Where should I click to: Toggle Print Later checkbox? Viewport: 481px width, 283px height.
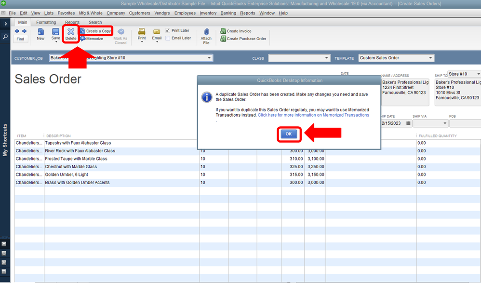pos(168,30)
